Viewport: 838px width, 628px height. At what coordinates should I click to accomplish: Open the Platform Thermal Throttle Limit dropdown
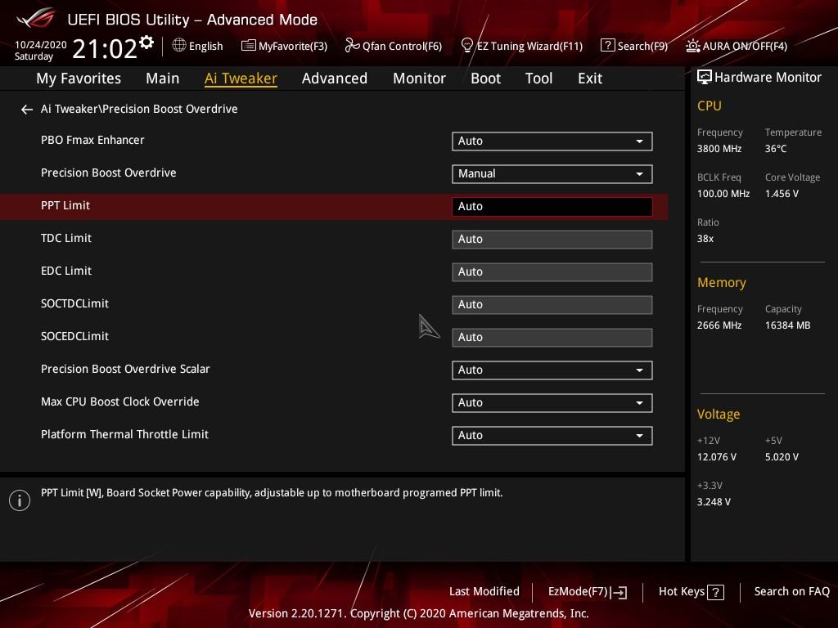(552, 436)
